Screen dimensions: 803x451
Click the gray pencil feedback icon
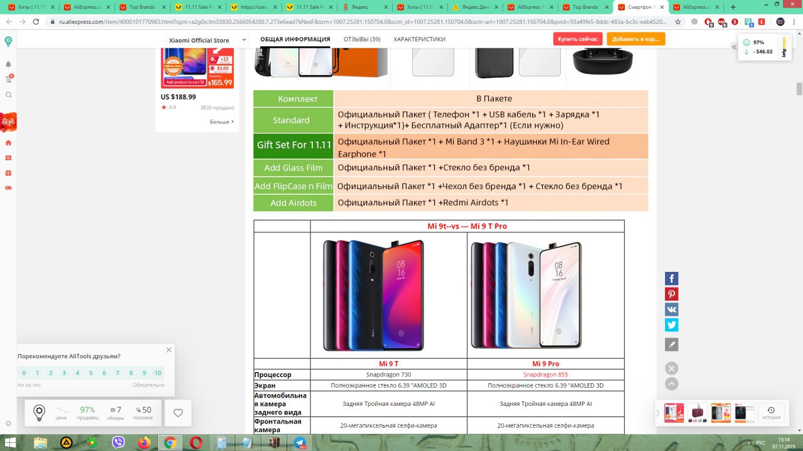(672, 345)
